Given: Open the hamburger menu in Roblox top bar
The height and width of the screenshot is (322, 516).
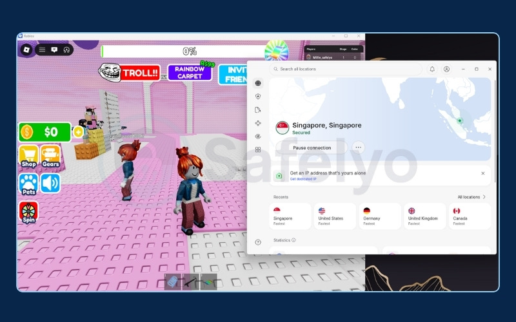Looking at the screenshot, I should click(x=42, y=50).
